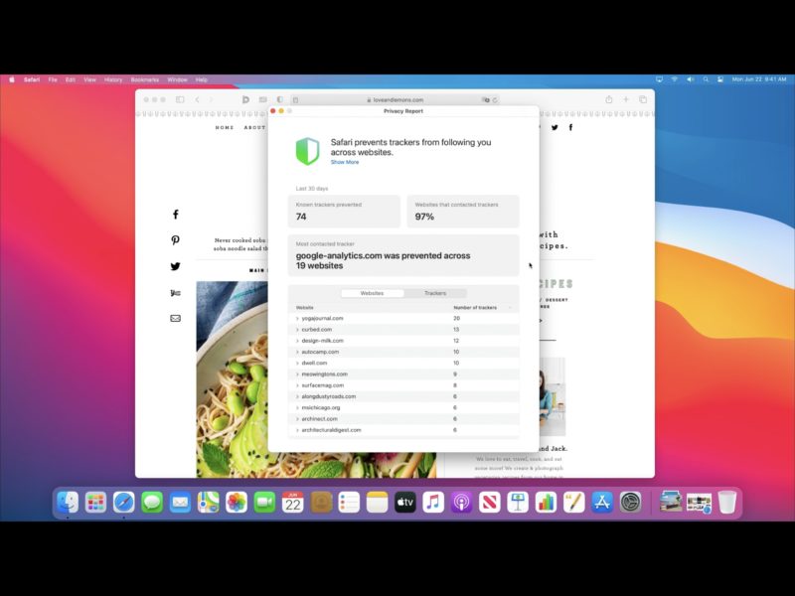Image resolution: width=795 pixels, height=596 pixels.
Task: Open Trash in the Dock
Action: [x=727, y=503]
